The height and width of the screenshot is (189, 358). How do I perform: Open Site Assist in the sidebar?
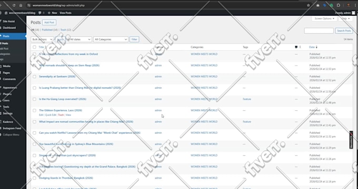tap(8, 21)
